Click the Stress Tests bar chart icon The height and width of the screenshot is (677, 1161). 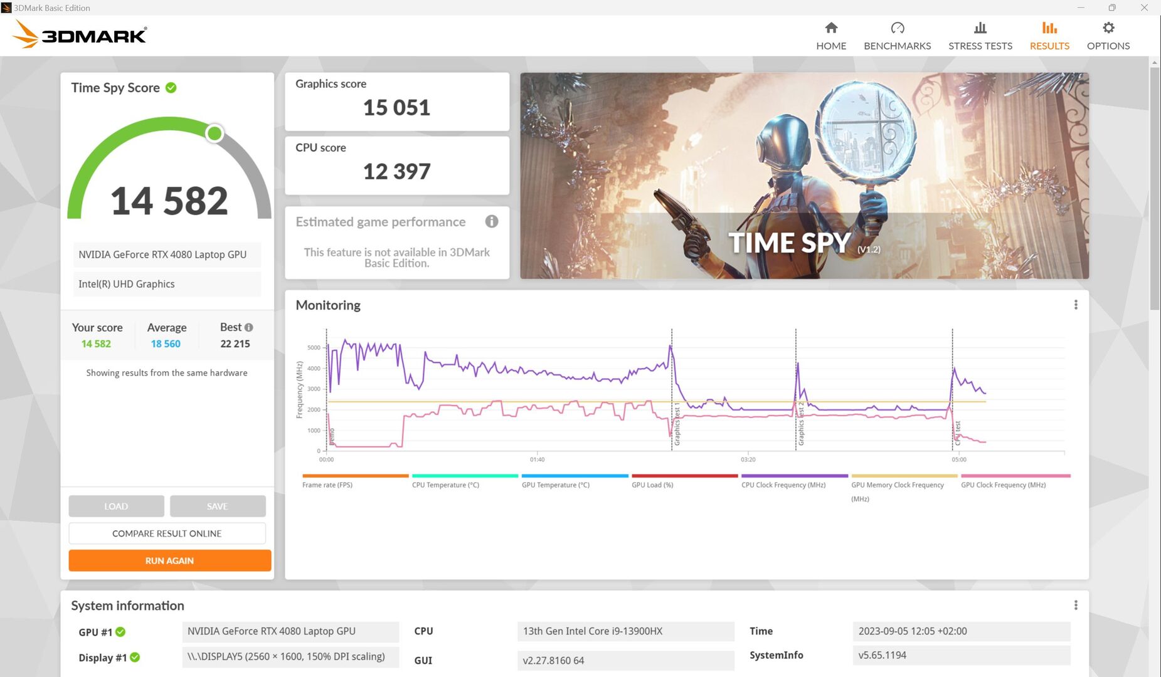(x=980, y=28)
